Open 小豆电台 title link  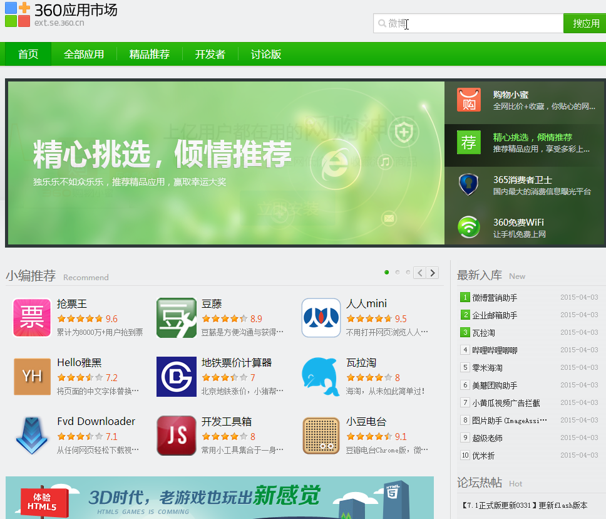click(366, 421)
